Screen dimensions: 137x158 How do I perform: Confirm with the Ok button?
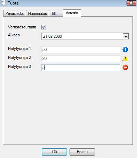(55, 152)
